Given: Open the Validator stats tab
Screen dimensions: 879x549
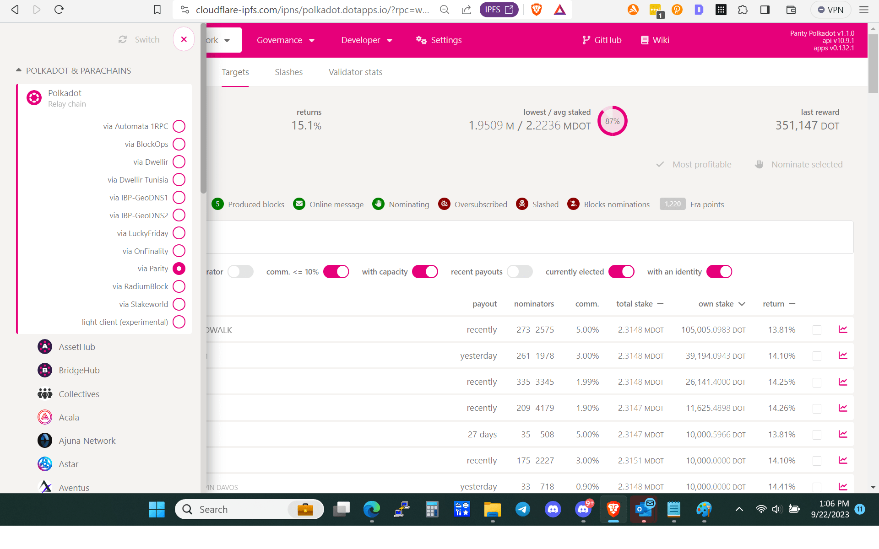Looking at the screenshot, I should point(355,72).
